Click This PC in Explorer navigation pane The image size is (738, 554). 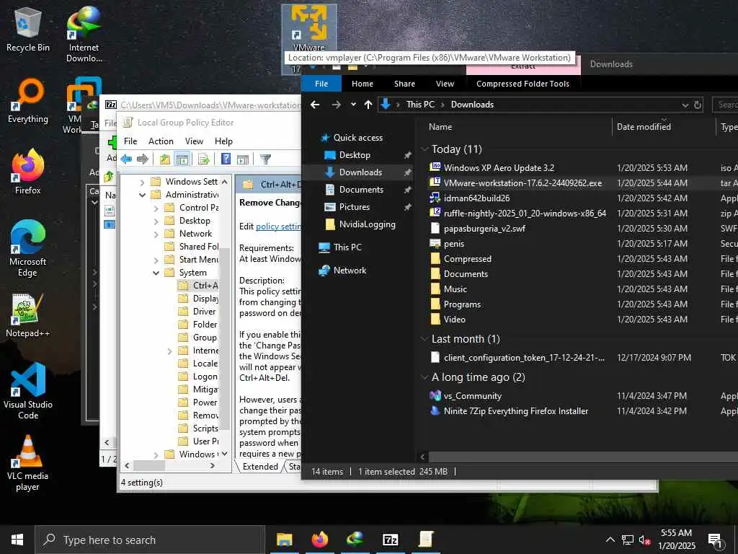(x=347, y=247)
